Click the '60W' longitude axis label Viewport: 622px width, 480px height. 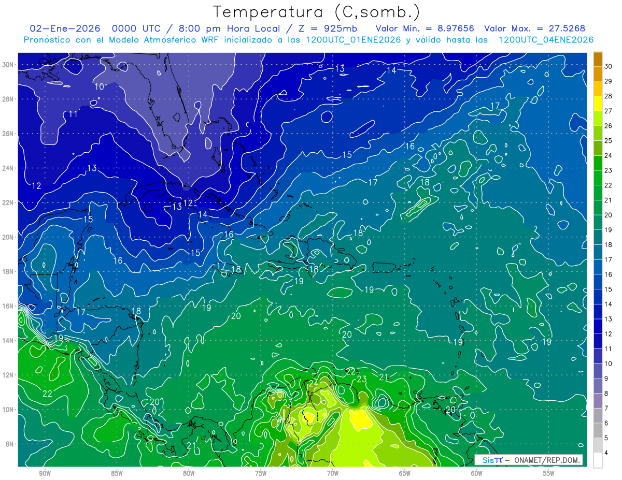[x=477, y=474]
